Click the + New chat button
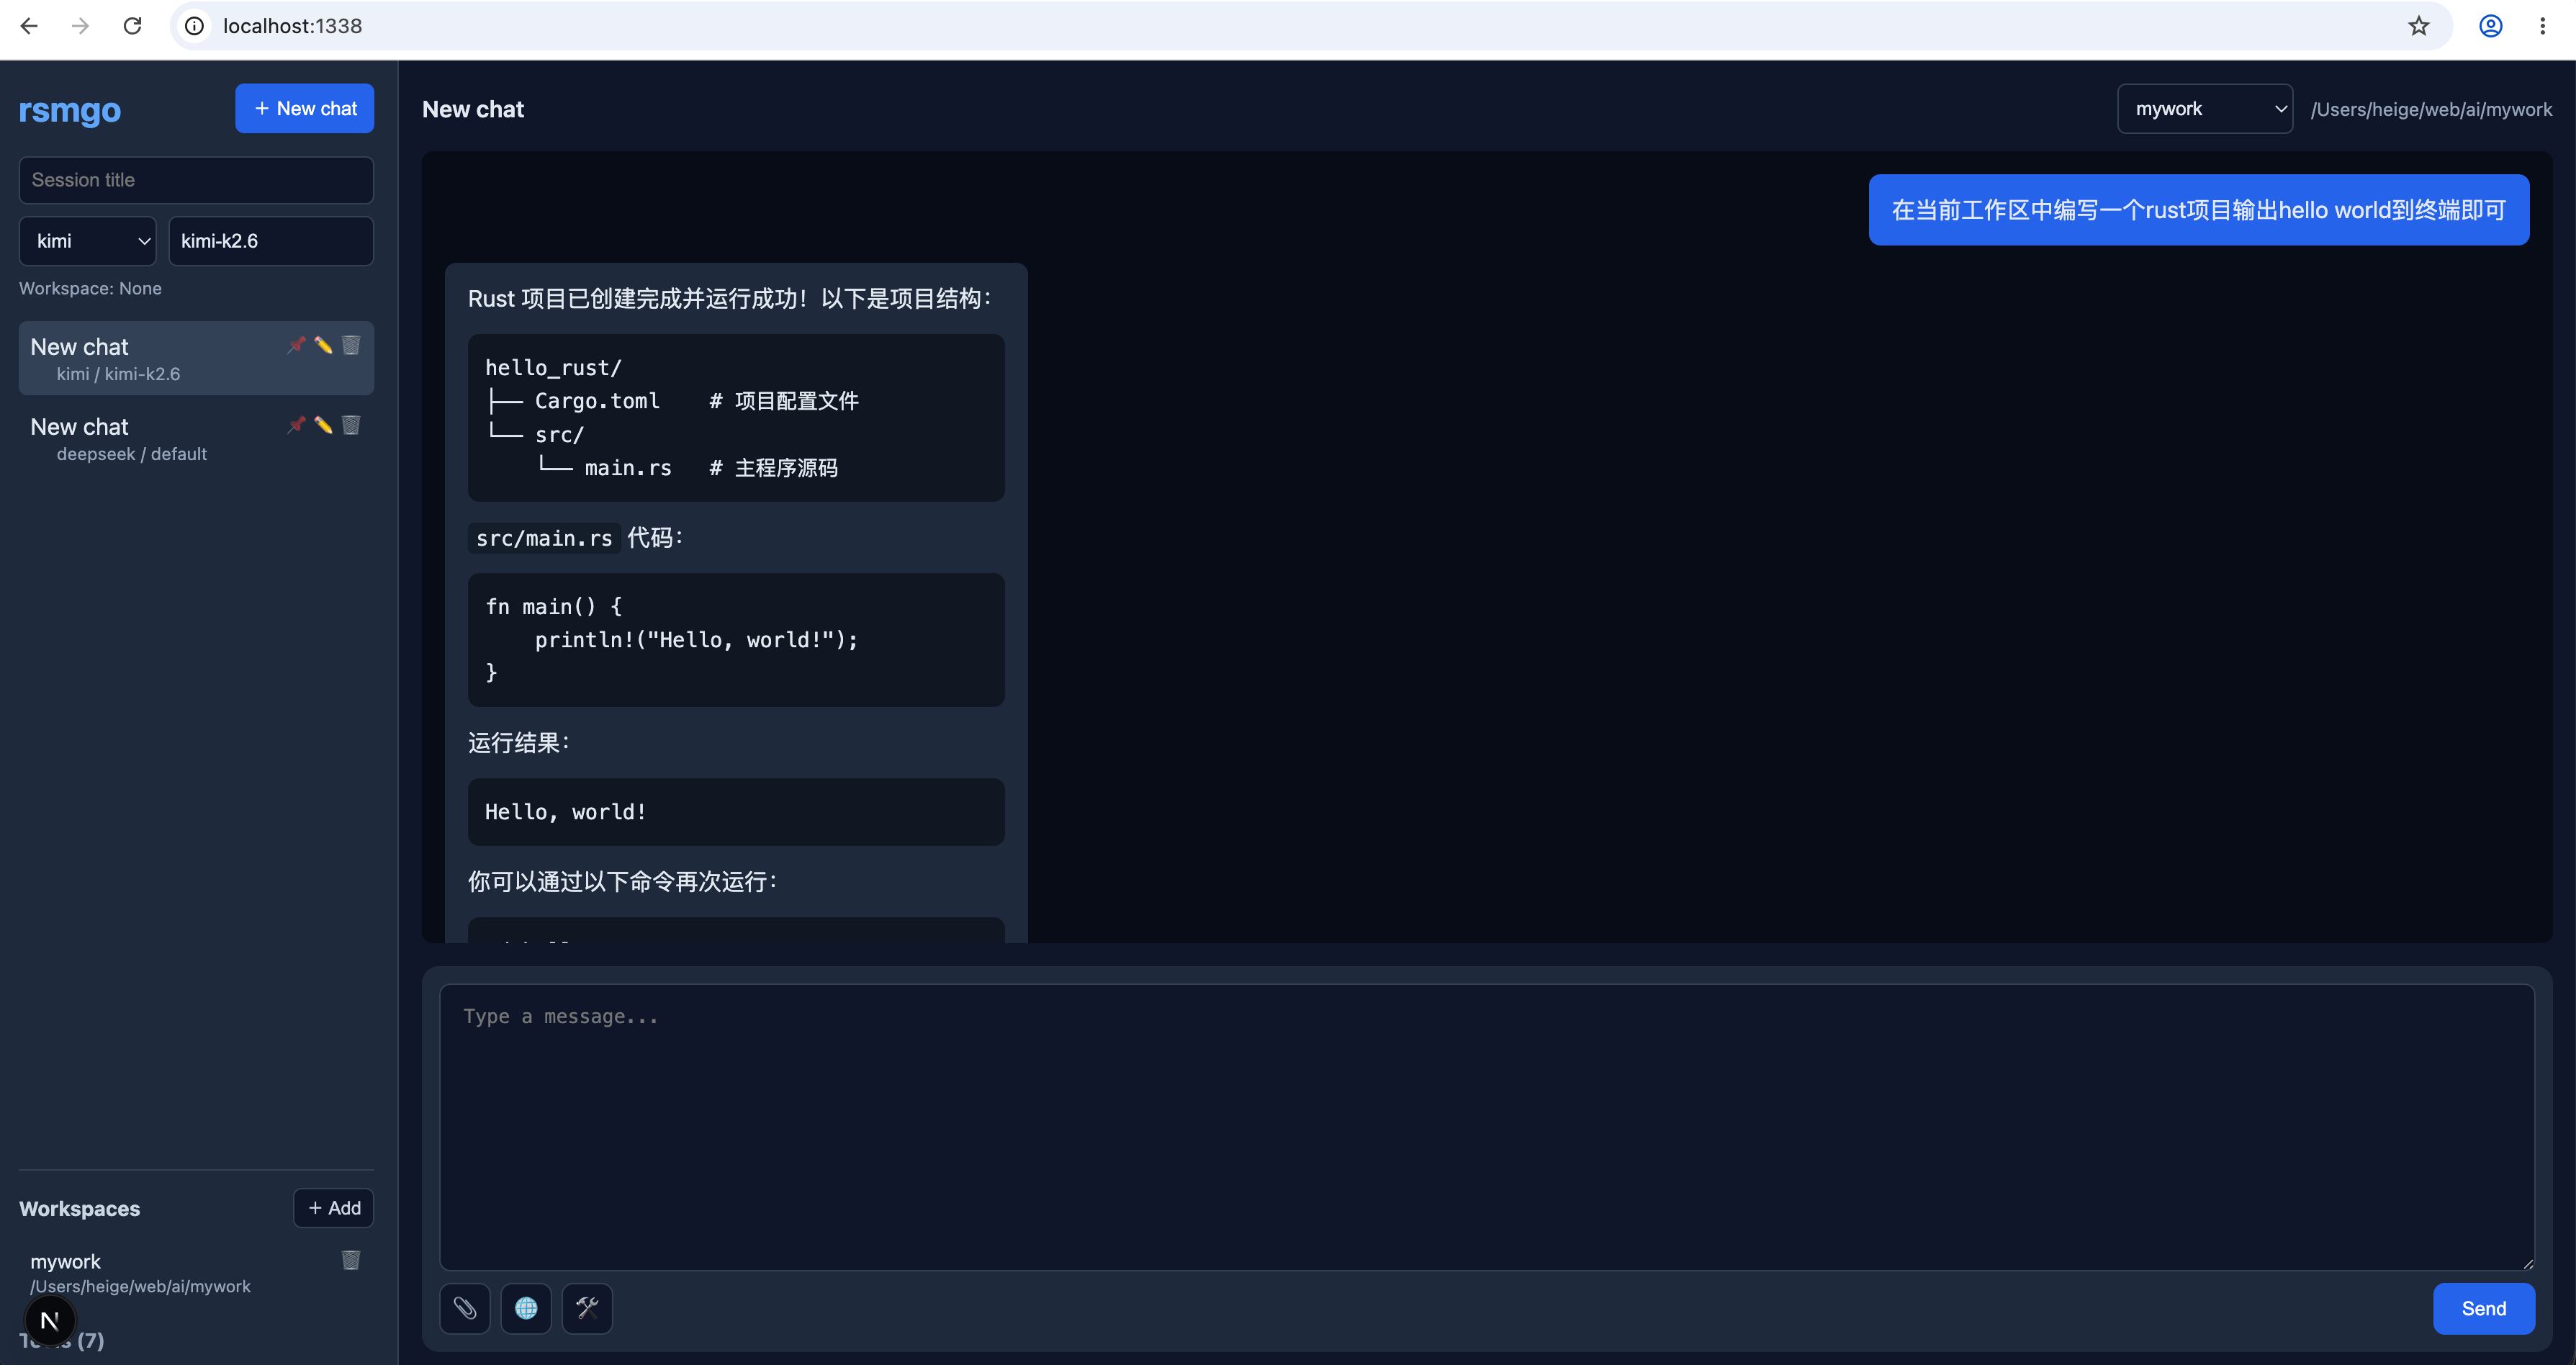This screenshot has height=1365, width=2576. tap(305, 108)
